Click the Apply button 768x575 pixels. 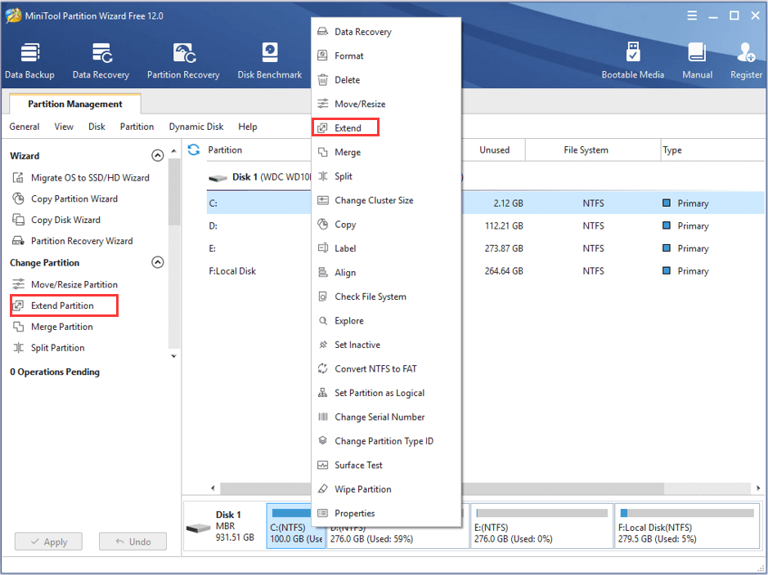48,542
